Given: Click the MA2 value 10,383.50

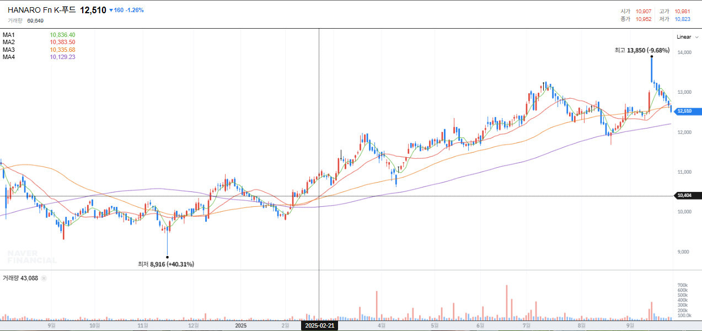Looking at the screenshot, I should pos(62,42).
